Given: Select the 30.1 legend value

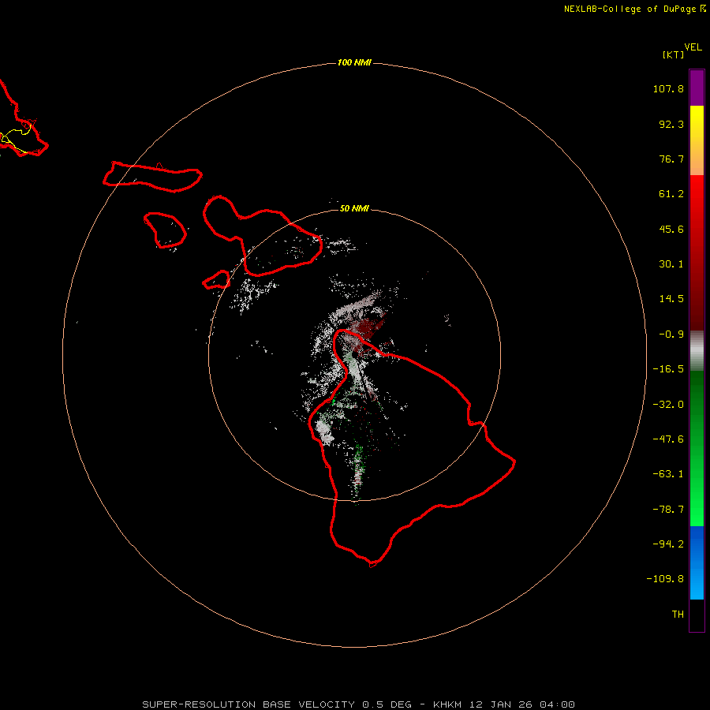Looking at the screenshot, I should pos(671,264).
